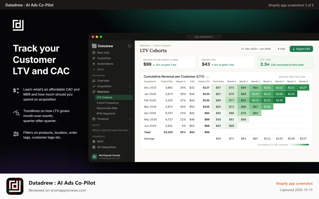
Task: Click the calendar icon in the date range
Action: [242, 49]
